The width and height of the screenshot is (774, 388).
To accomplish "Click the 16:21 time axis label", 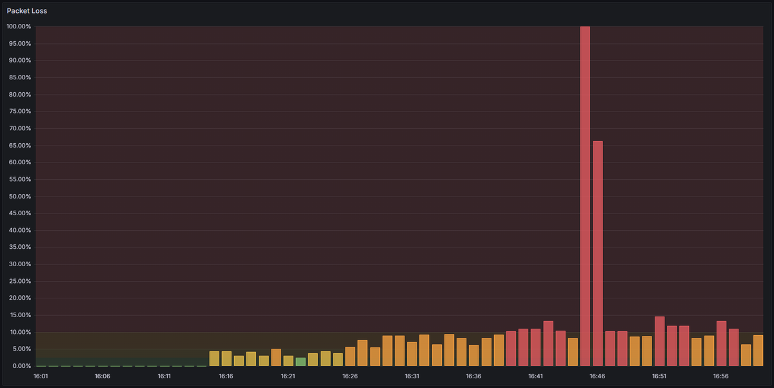I will [288, 376].
